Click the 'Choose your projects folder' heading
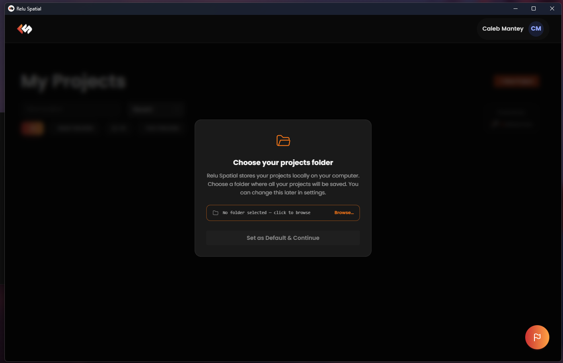Viewport: 563px width, 363px height. tap(283, 163)
